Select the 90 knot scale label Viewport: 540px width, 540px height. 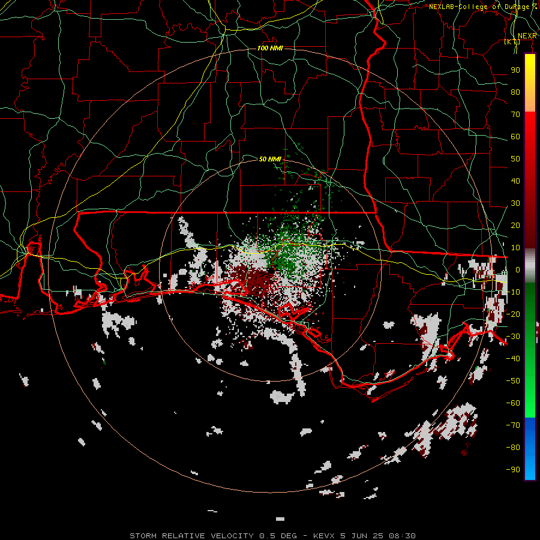515,70
